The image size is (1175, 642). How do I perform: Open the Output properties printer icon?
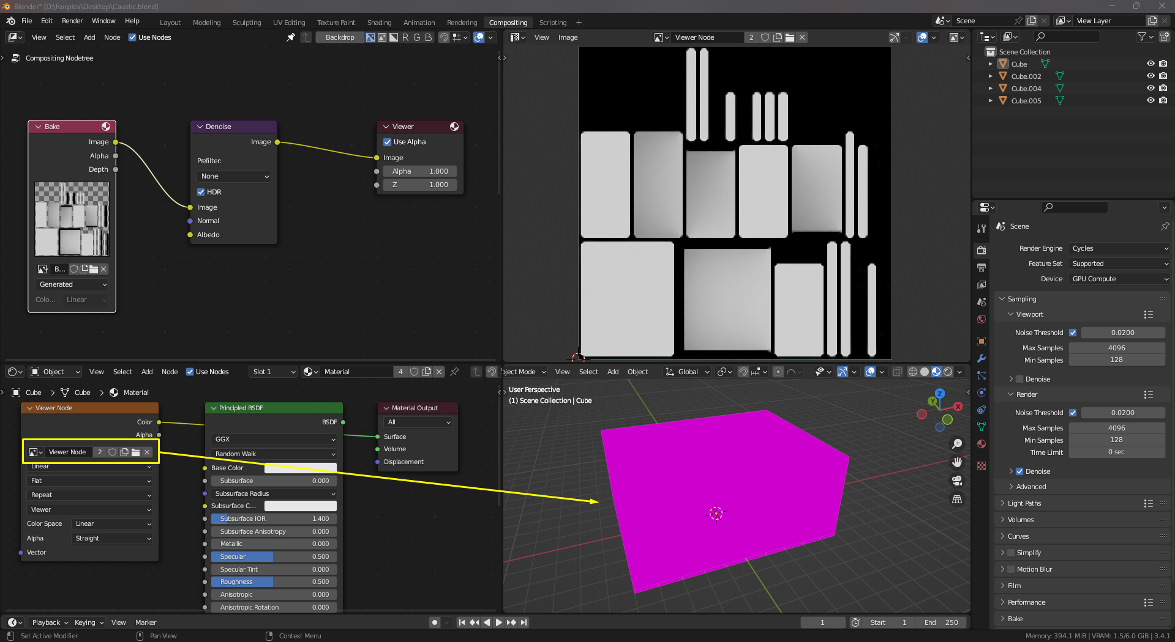point(982,267)
